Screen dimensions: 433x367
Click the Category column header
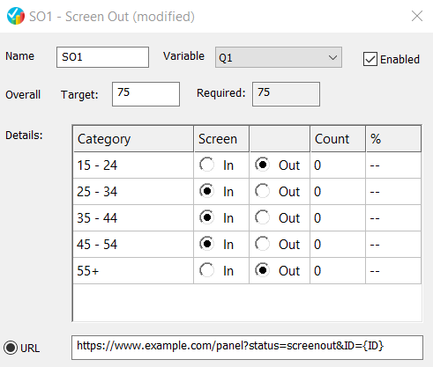(133, 139)
